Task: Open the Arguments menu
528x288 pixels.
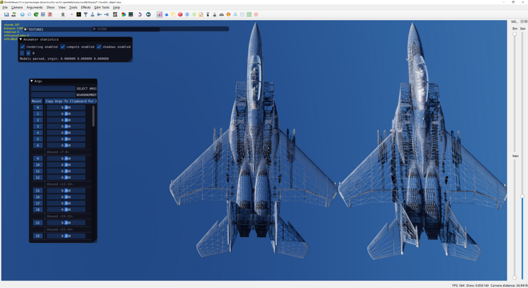Action: coord(35,7)
